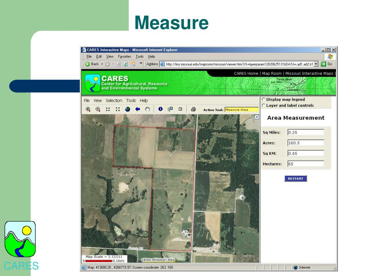Image resolution: width=368 pixels, height=276 pixels.
Task: Click the Active Tool Measure Area field
Action: coord(241,110)
